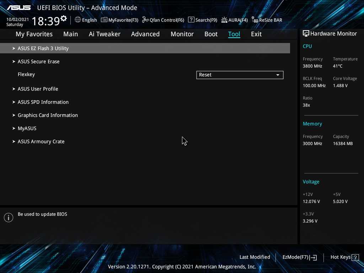Click the Search(F9) question mark icon
Viewport: 364px width, 273px height.
click(191, 20)
